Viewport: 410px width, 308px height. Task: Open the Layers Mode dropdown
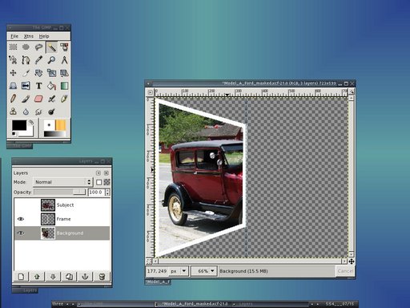(62, 182)
